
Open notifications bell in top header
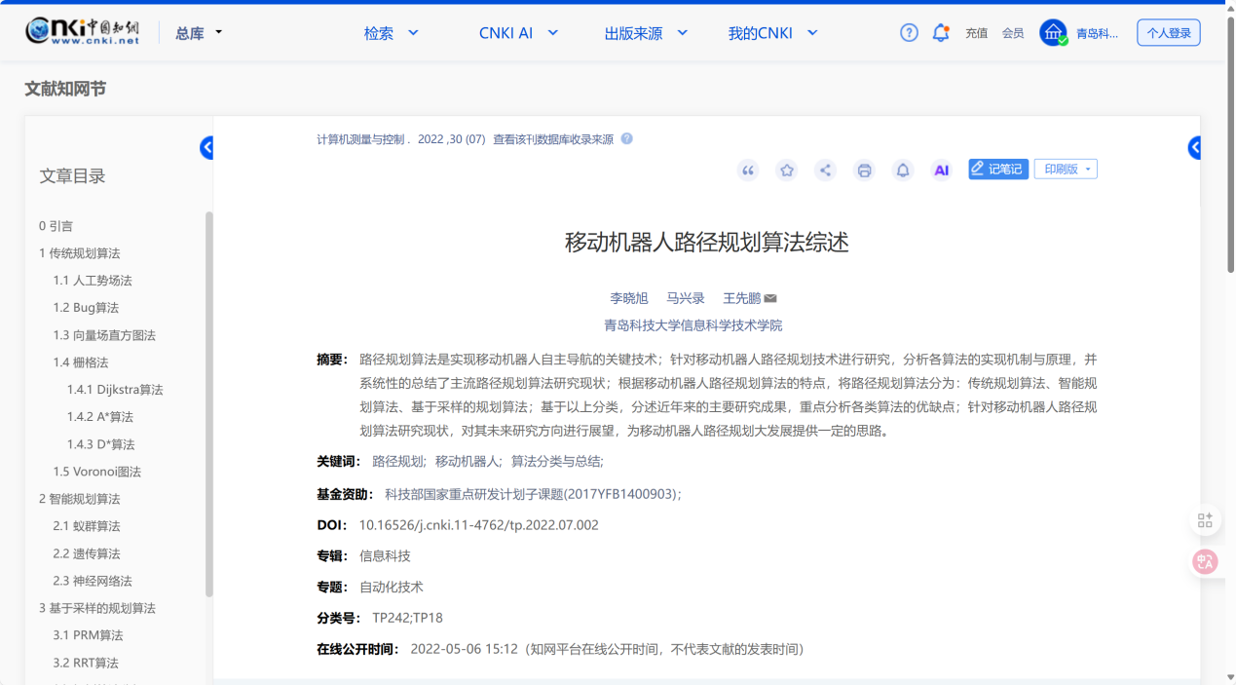940,33
